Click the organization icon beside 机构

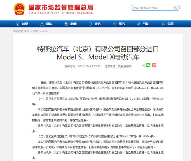(42, 24)
